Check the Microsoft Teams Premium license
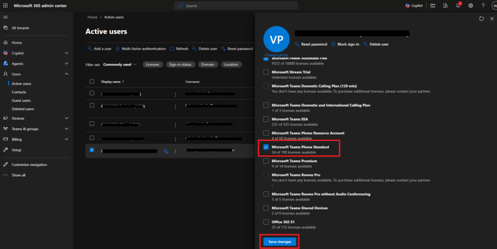 point(265,161)
